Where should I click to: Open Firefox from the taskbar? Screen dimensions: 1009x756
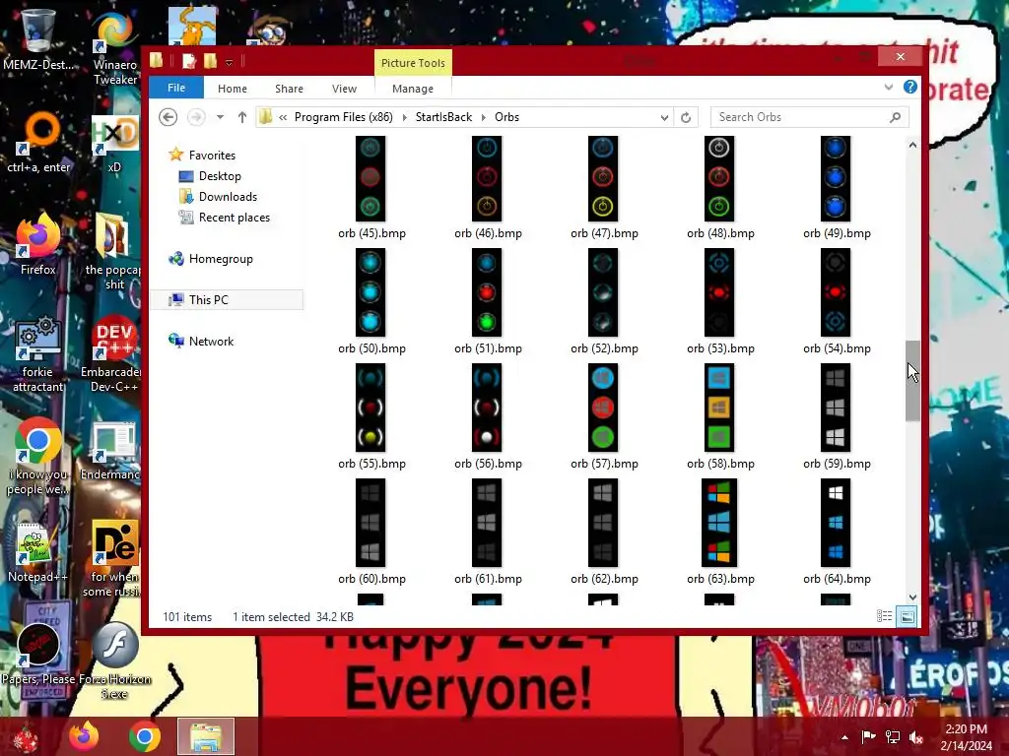85,736
